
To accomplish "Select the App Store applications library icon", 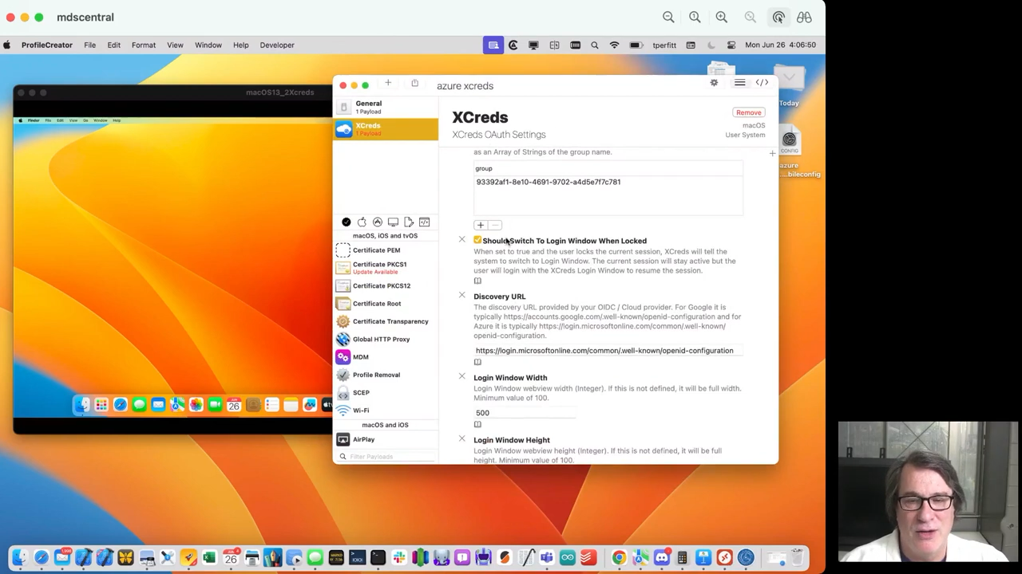I will point(378,222).
